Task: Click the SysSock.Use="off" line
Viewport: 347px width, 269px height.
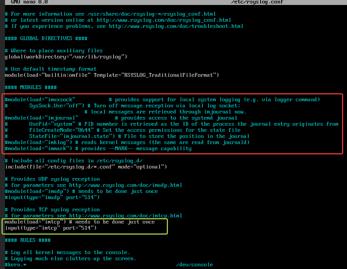Action: [122, 106]
